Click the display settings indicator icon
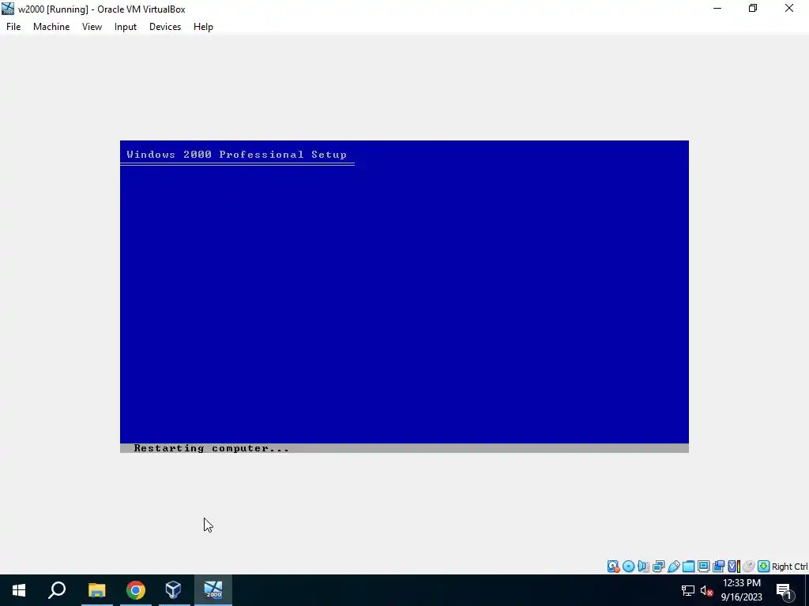This screenshot has height=606, width=809. click(x=703, y=567)
